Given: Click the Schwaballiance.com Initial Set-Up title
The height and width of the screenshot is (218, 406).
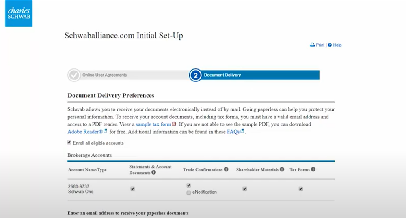Looking at the screenshot, I should click(124, 36).
